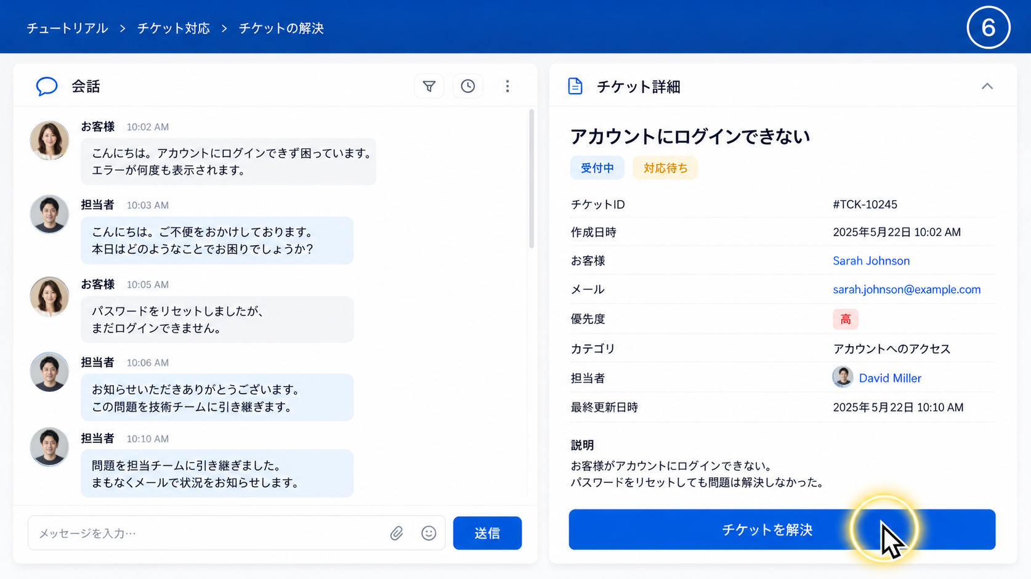This screenshot has width=1031, height=579.
Task: Click the conversation filter funnel icon
Action: 429,86
